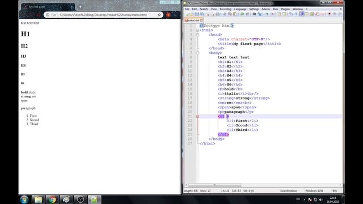Click the Stop Recording macro icon
363x204 pixels.
point(335,14)
